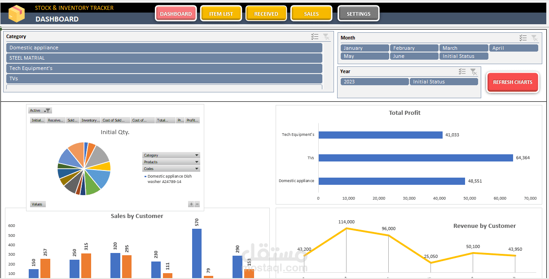Click the Inventory... value field button
Viewport: 549px width, 279px height.
pyautogui.click(x=91, y=120)
